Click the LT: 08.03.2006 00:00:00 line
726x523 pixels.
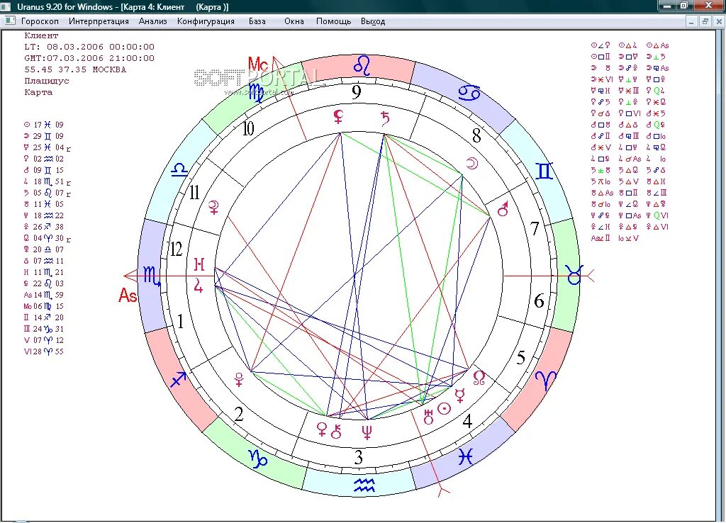pos(89,47)
